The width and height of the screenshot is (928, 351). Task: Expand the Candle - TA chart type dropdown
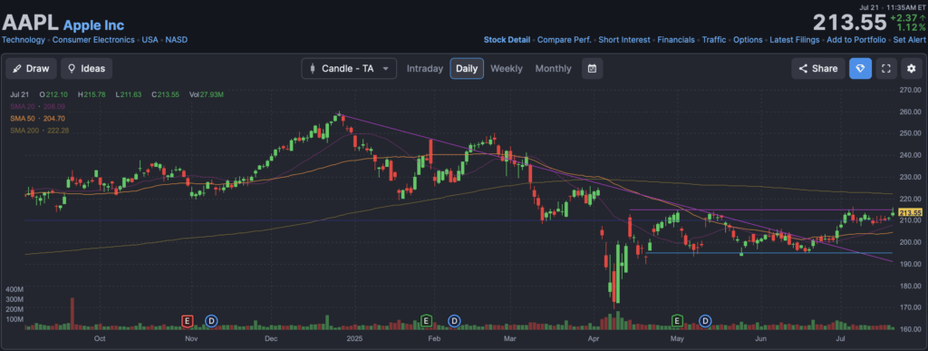coord(349,69)
